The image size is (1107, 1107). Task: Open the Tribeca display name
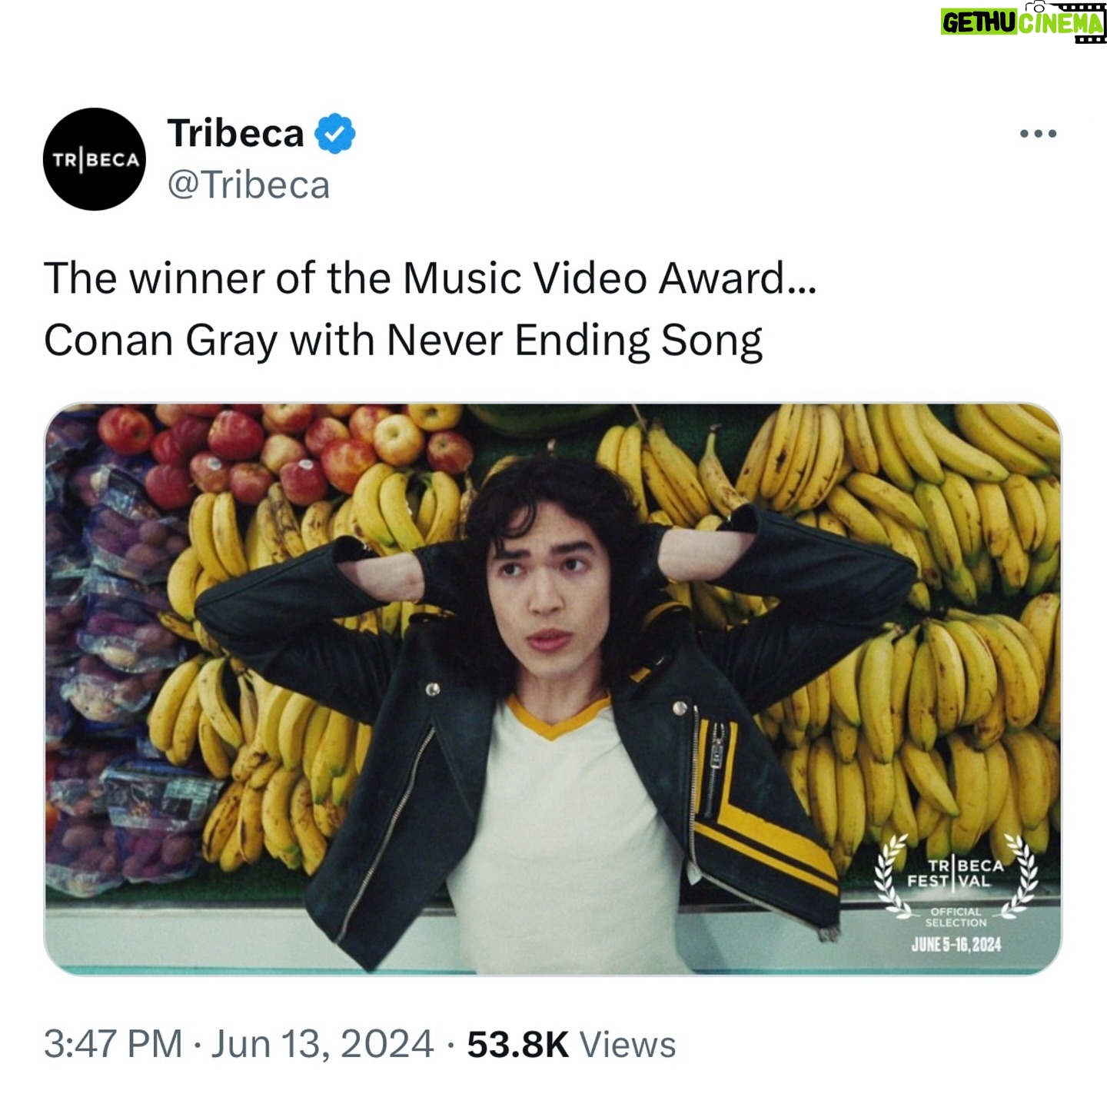pyautogui.click(x=236, y=134)
